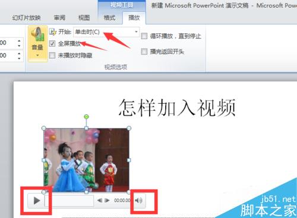
Task: Open the 开始 单击时(C) dropdown
Action: [x=106, y=32]
